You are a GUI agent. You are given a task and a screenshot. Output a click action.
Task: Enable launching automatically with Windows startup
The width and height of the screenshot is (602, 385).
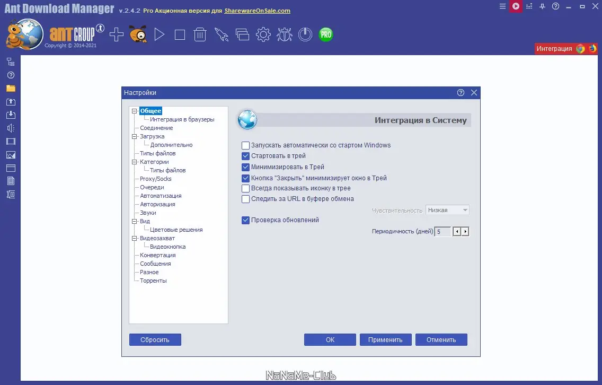tap(246, 145)
